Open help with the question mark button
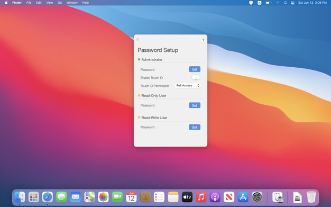Image resolution: width=331 pixels, height=207 pixels. pyautogui.click(x=203, y=40)
